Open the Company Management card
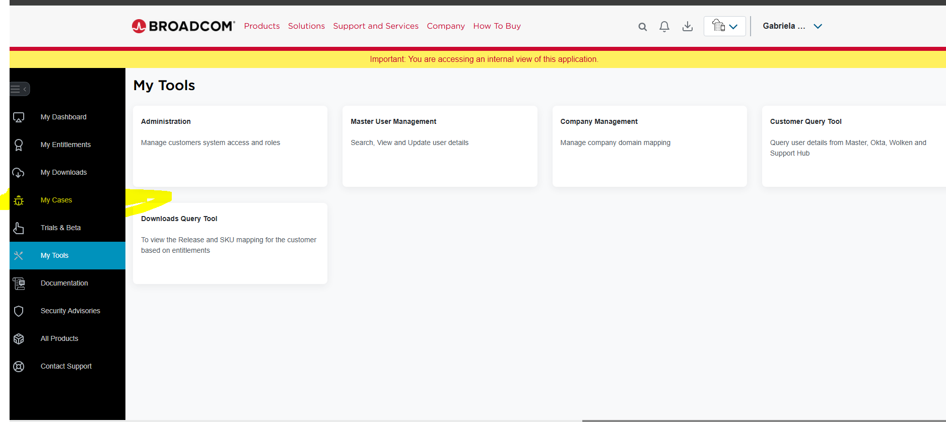Viewport: 946px width, 422px height. 650,147
